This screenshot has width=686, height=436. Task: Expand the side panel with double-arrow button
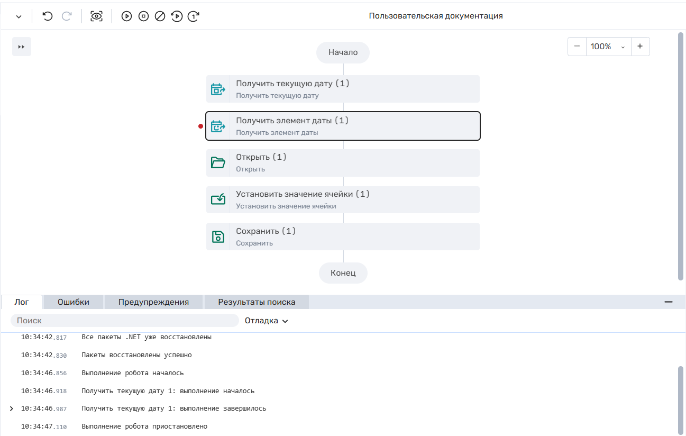(x=22, y=47)
